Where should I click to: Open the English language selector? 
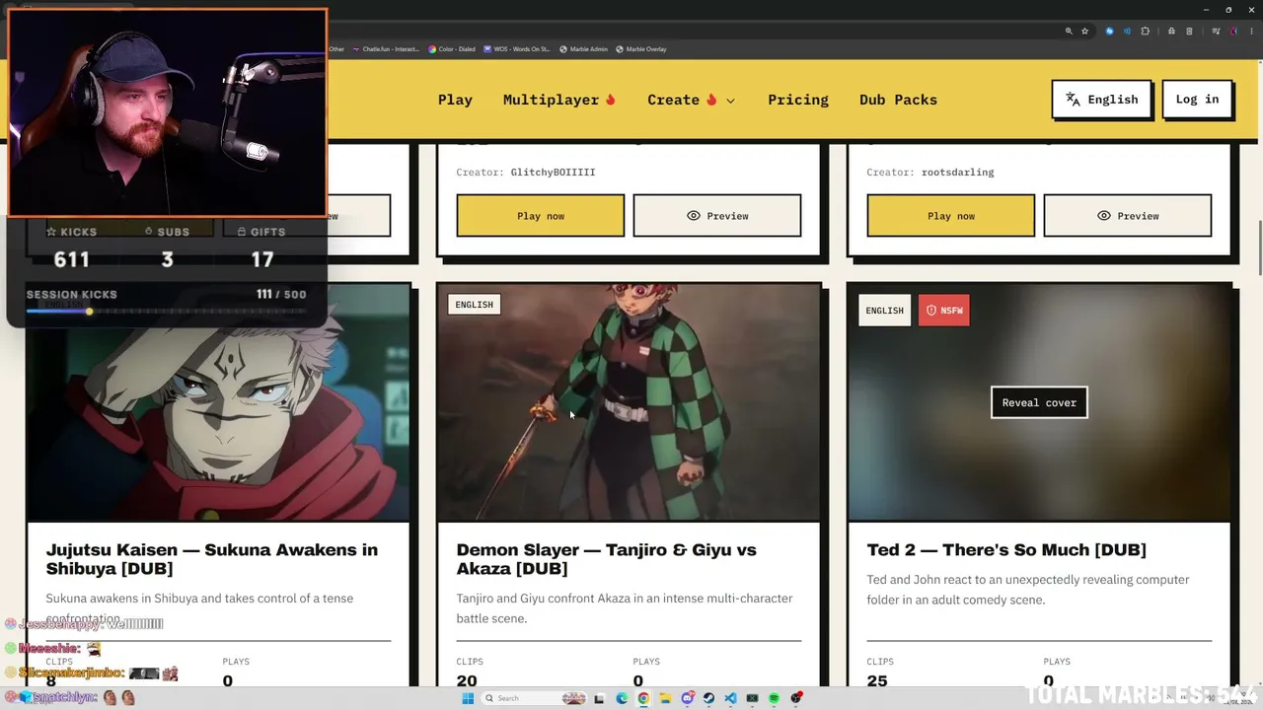(1101, 100)
